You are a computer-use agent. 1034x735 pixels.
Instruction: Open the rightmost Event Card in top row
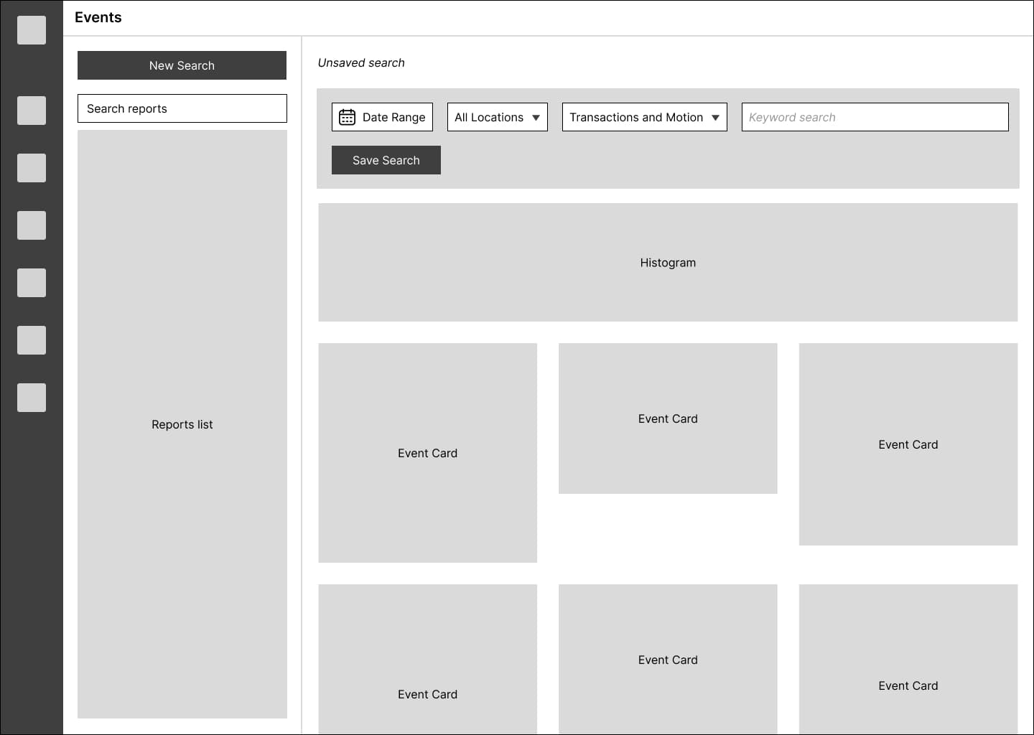click(x=908, y=444)
